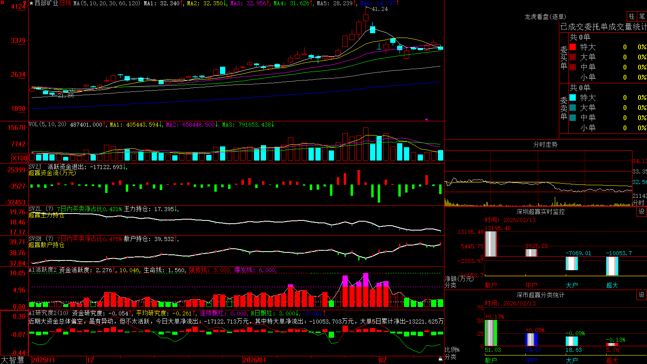Click the dark red 大单 buy order swatch

(573, 57)
